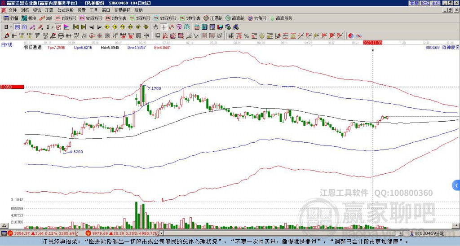The image size is (460, 246).
Task: Open the 六角形 hexagon tool
Action: [257, 18]
